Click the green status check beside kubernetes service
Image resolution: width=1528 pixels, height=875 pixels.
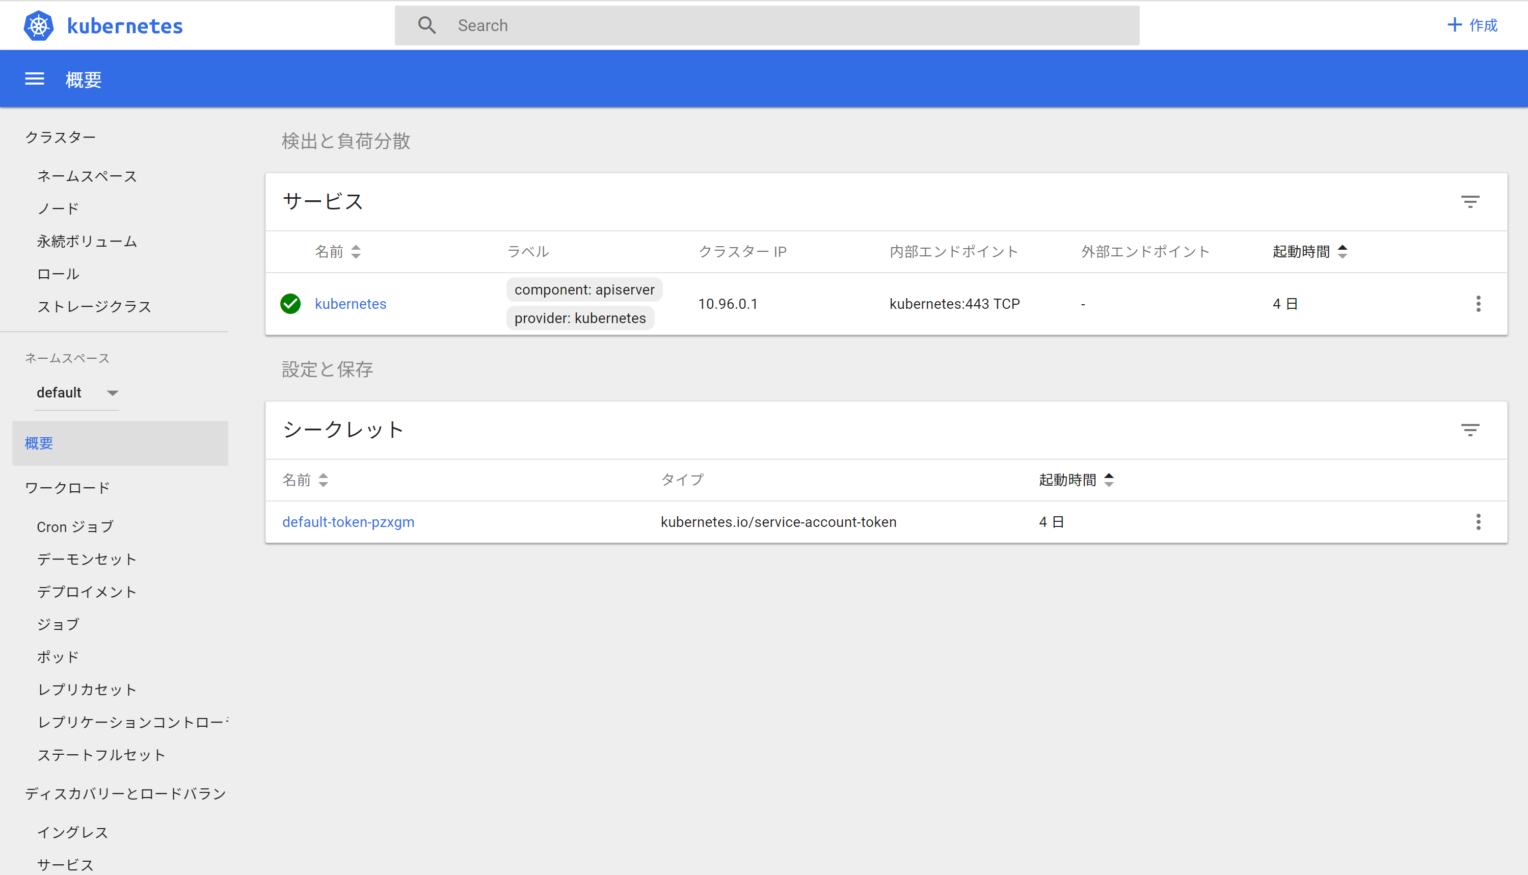(291, 304)
